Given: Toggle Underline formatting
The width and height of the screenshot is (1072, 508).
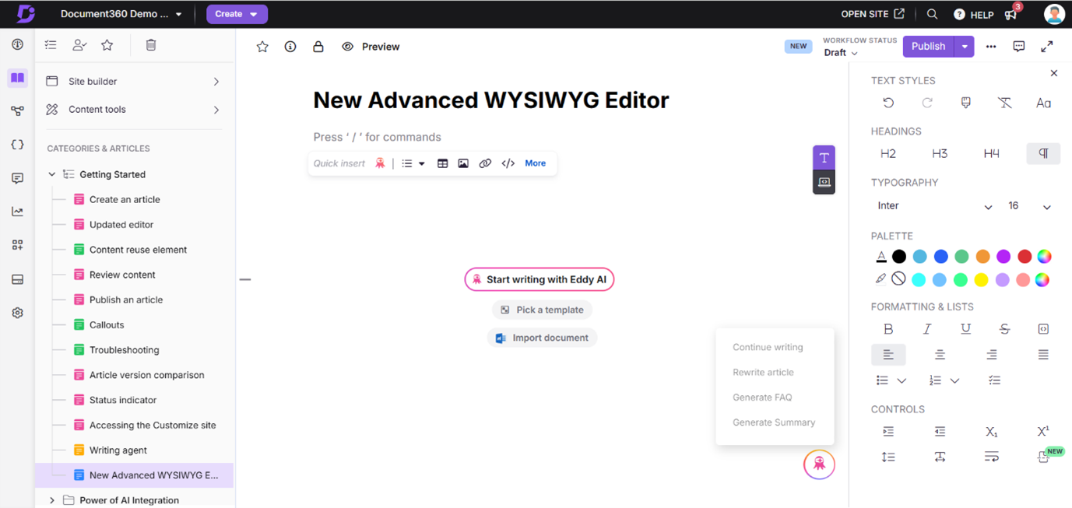Looking at the screenshot, I should 966,329.
